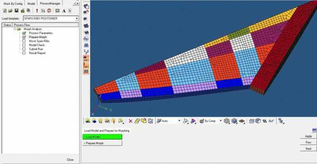Click the red X delete icon

[130, 121]
